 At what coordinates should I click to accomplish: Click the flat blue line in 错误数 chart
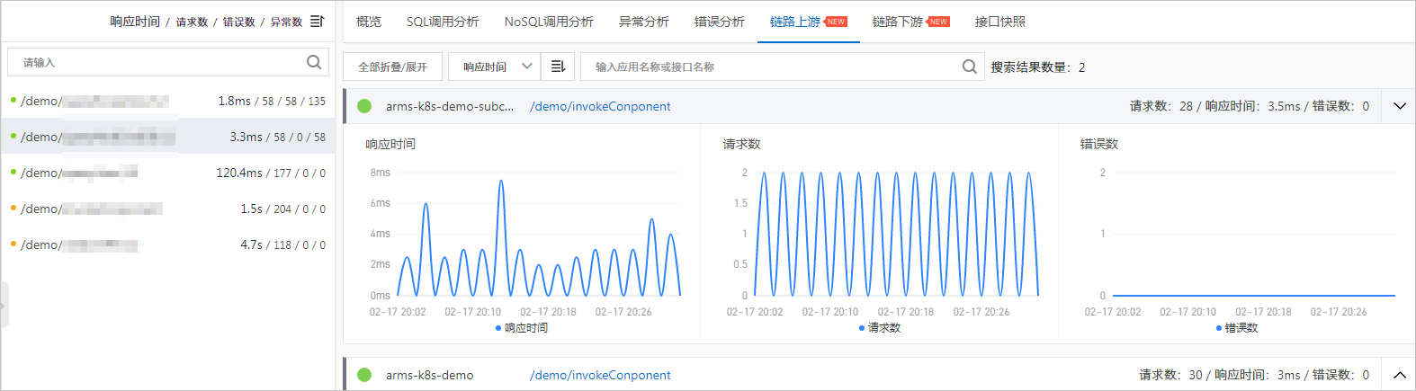click(1253, 295)
